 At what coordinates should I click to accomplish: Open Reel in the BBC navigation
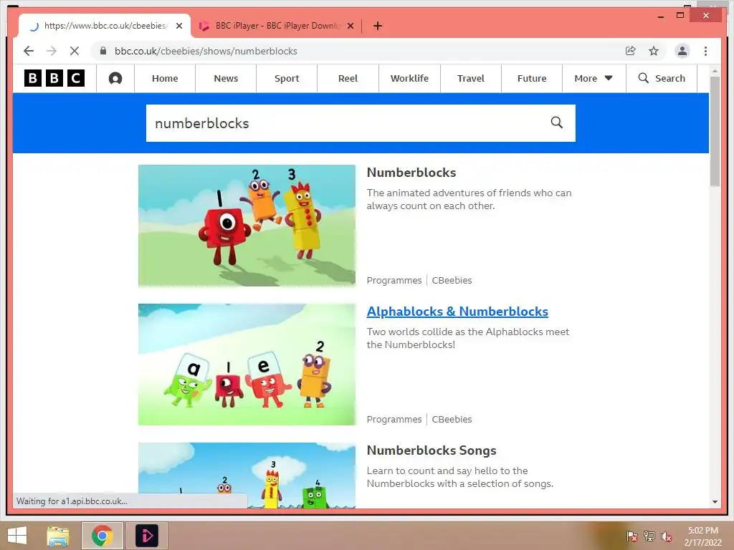(x=348, y=78)
